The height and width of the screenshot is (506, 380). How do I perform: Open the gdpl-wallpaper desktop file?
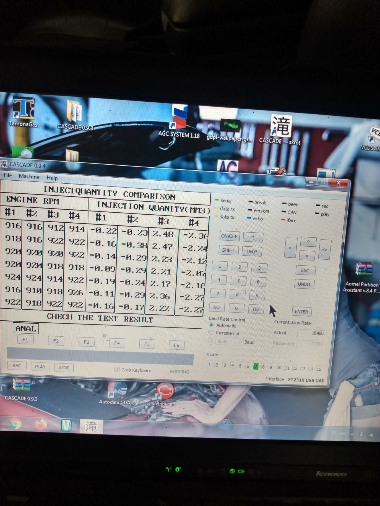tap(230, 130)
